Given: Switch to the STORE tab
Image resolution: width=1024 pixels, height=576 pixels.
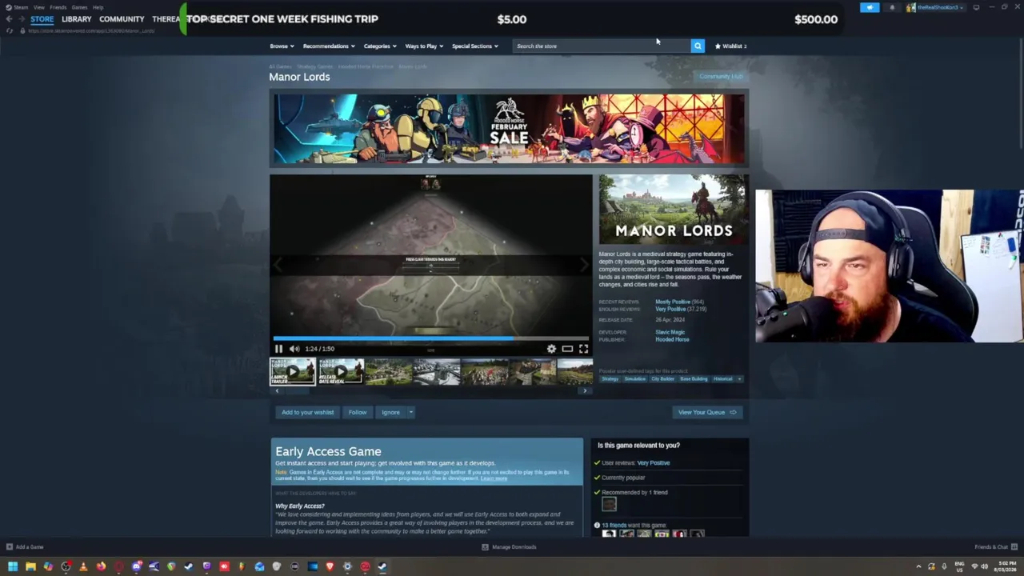Looking at the screenshot, I should [x=42, y=19].
